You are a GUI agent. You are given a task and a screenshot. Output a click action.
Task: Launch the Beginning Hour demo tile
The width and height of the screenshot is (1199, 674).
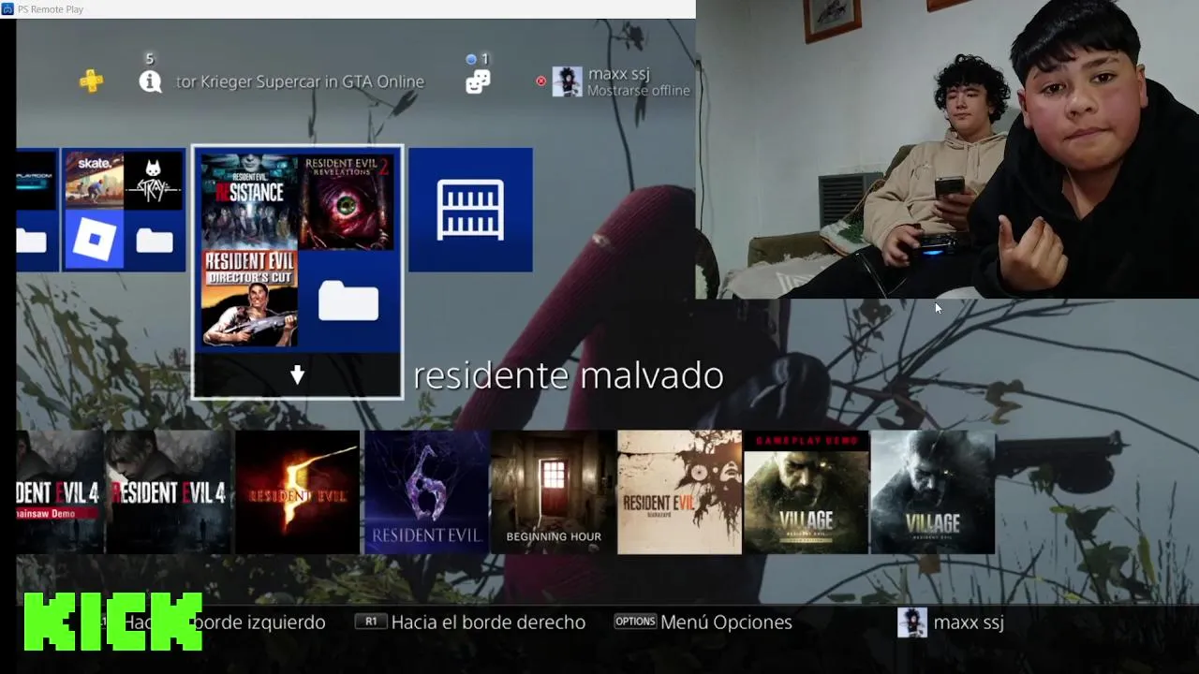[553, 492]
